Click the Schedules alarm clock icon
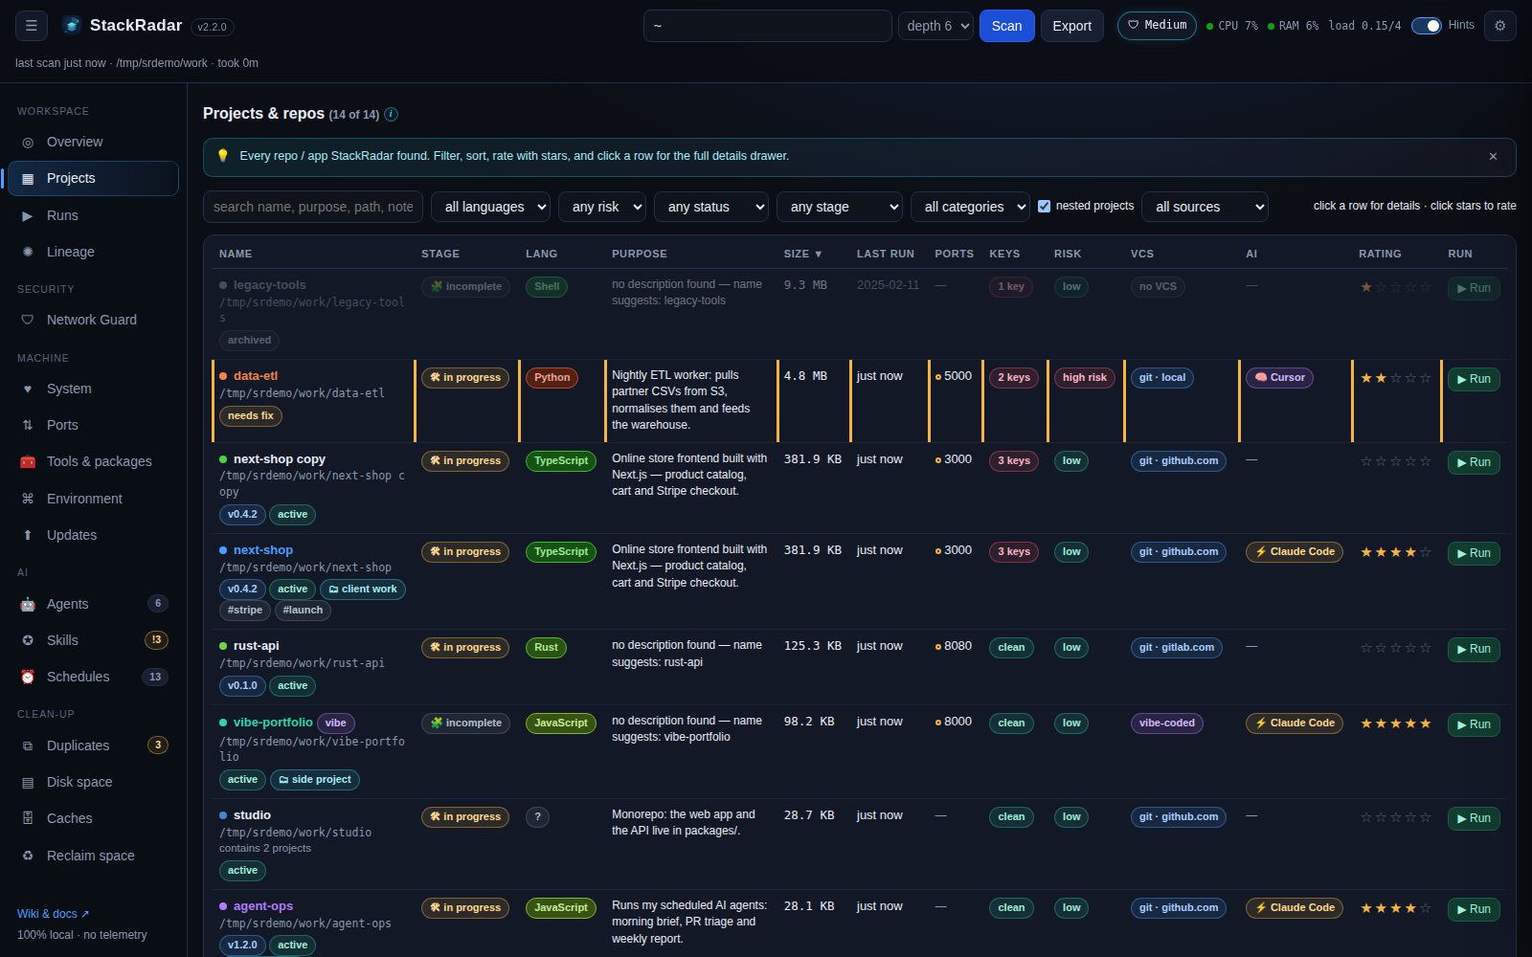The height and width of the screenshot is (957, 1532). [28, 677]
